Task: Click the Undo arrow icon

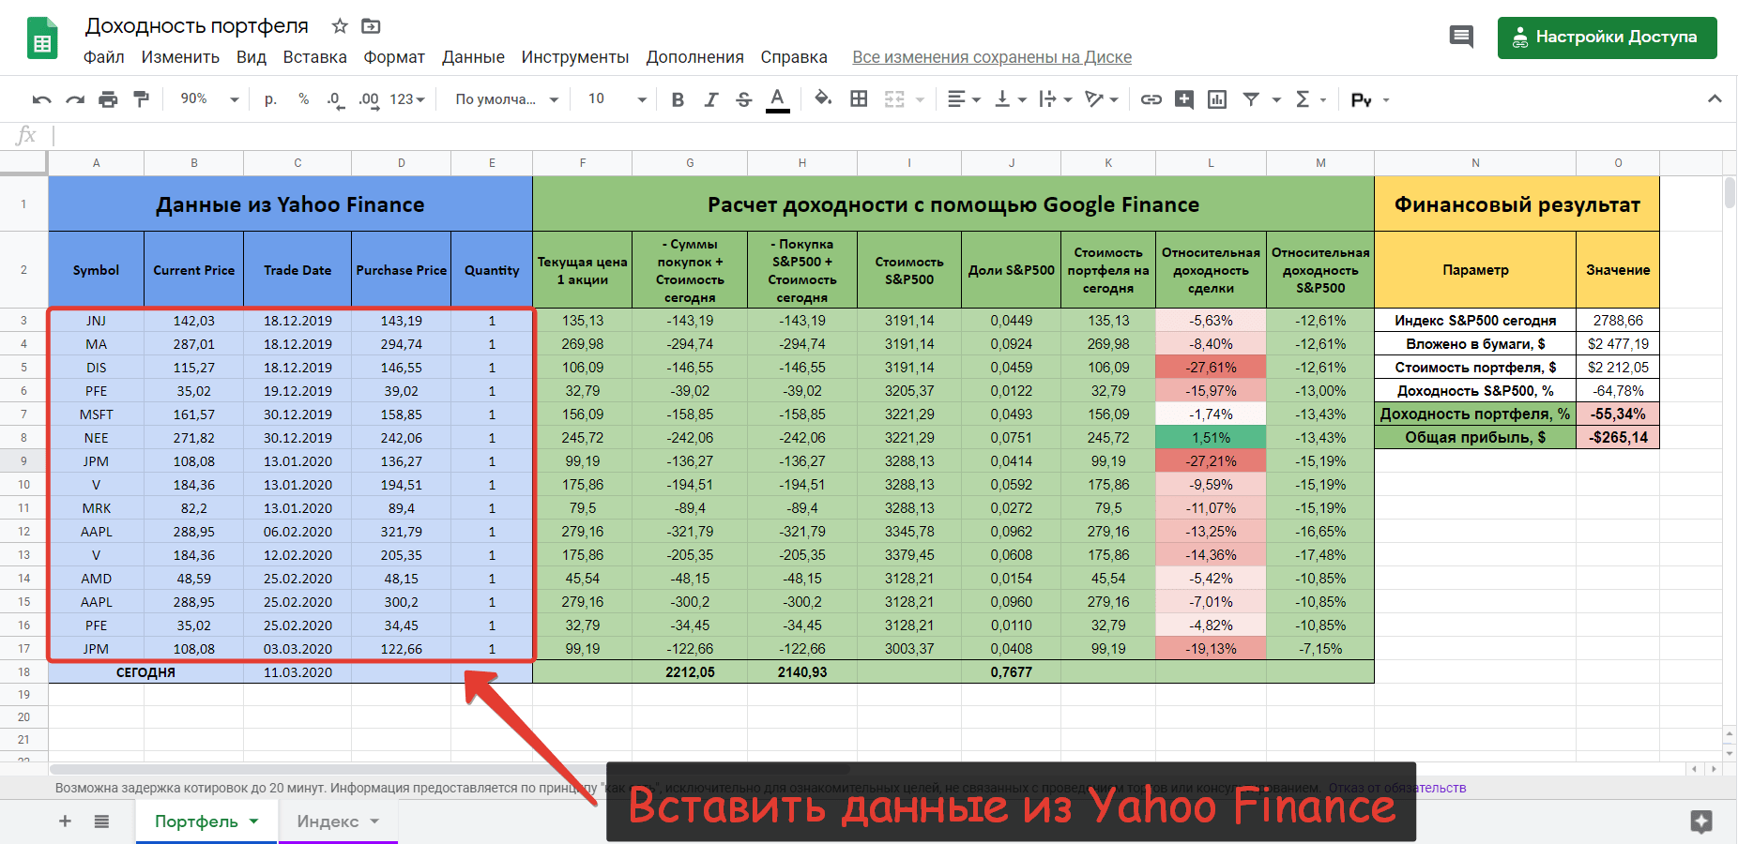Action: click(42, 99)
